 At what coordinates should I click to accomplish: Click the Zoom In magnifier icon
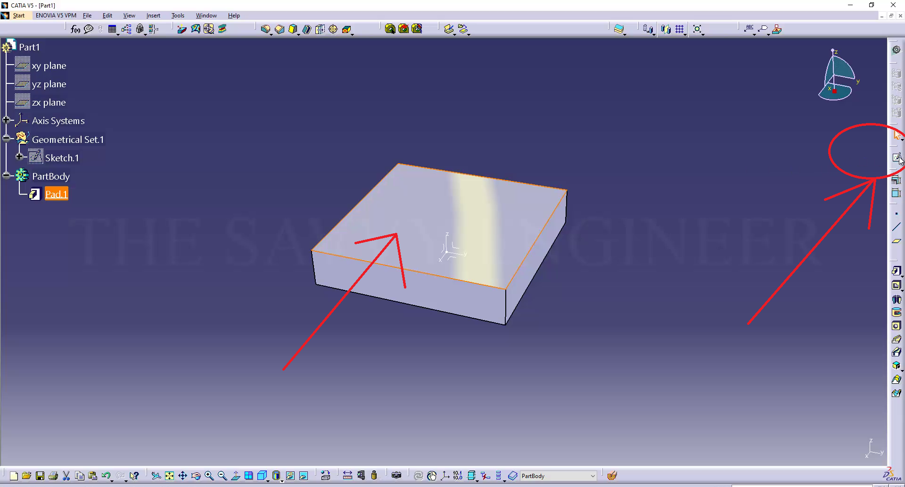click(x=209, y=476)
